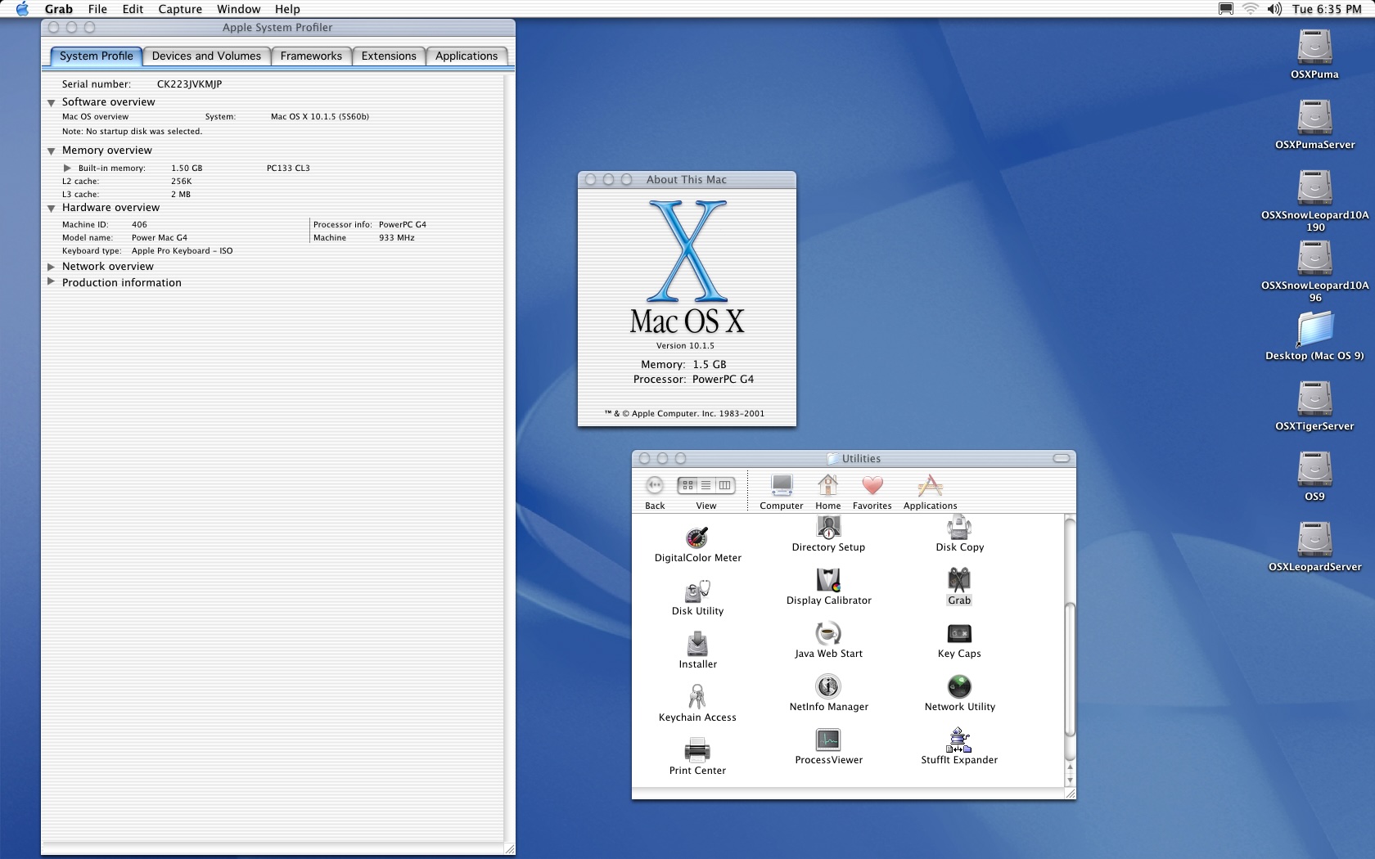Open Key Caps utility

959,634
